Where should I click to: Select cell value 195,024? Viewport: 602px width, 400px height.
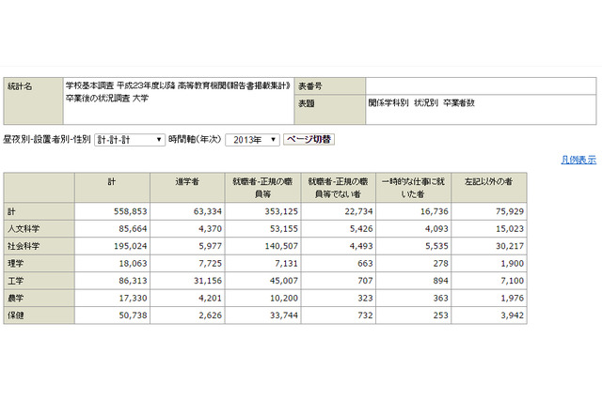(130, 246)
